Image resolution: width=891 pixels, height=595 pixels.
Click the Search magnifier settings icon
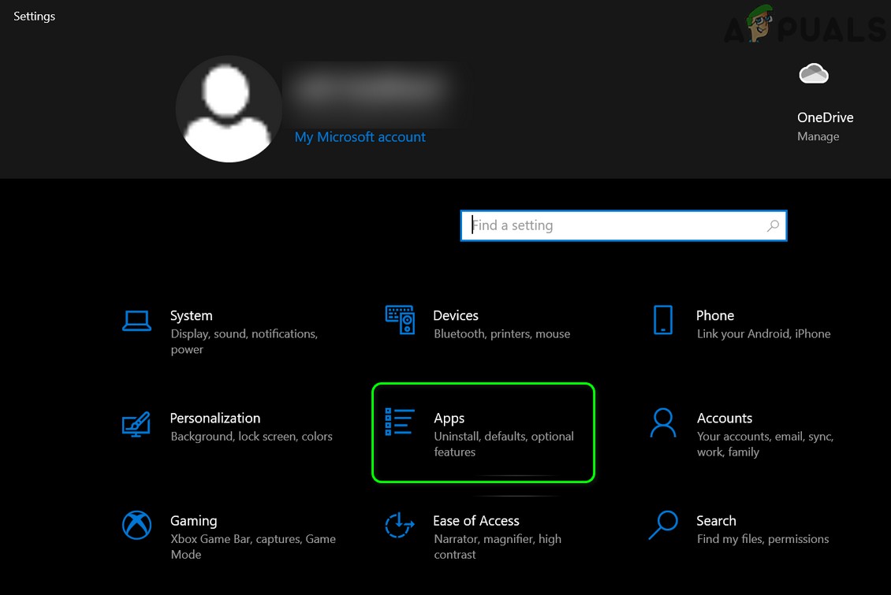663,526
